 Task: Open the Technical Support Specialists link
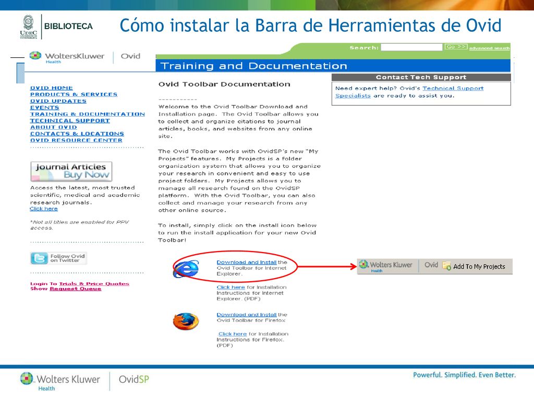pyautogui.click(x=409, y=92)
